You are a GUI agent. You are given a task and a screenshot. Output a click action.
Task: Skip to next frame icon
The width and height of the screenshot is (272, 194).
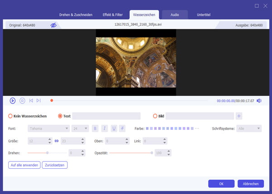click(x=39, y=100)
